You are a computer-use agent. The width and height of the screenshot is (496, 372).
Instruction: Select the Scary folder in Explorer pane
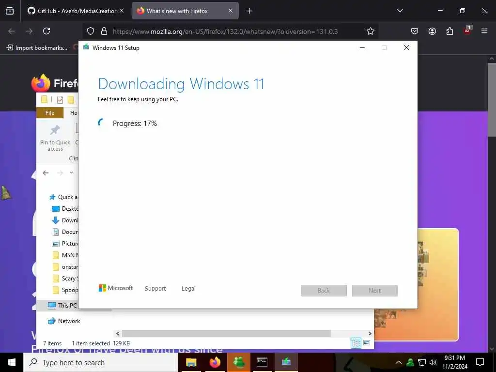[x=65, y=279]
